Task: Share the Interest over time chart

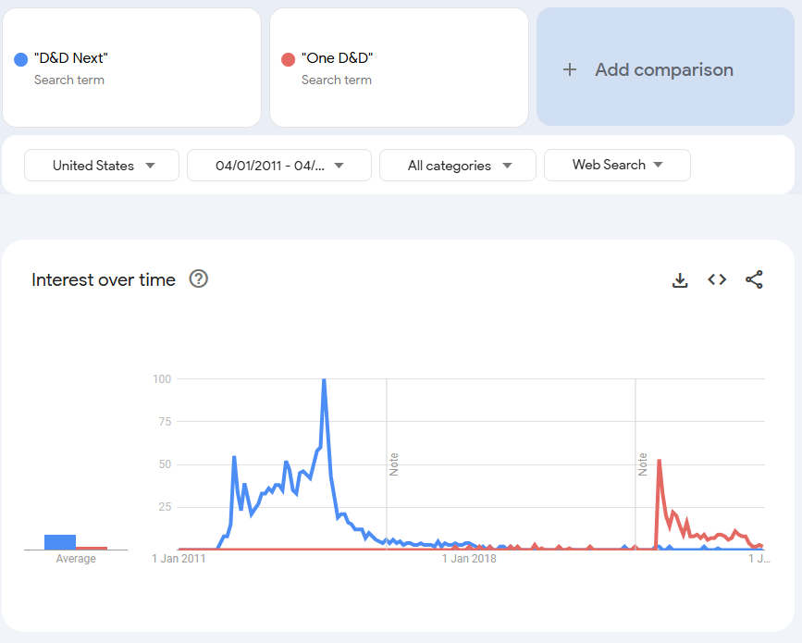Action: 754,279
